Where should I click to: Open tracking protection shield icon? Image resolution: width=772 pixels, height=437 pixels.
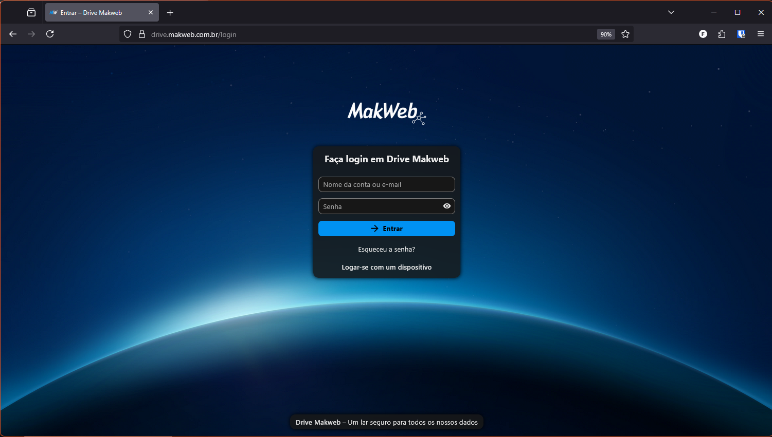click(128, 34)
